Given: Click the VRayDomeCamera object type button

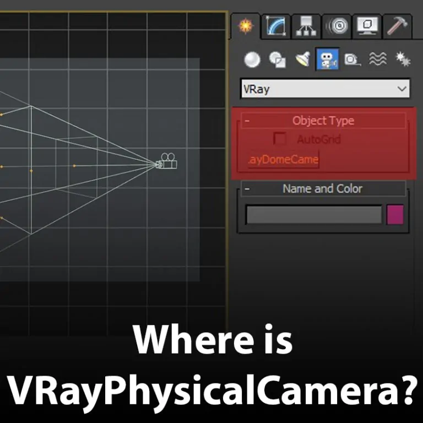Looking at the screenshot, I should click(x=283, y=160).
